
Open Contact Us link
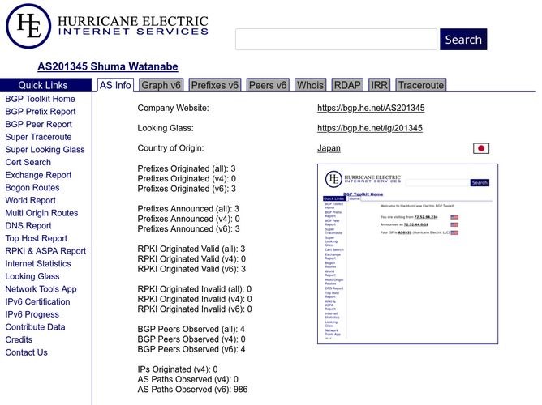26,352
